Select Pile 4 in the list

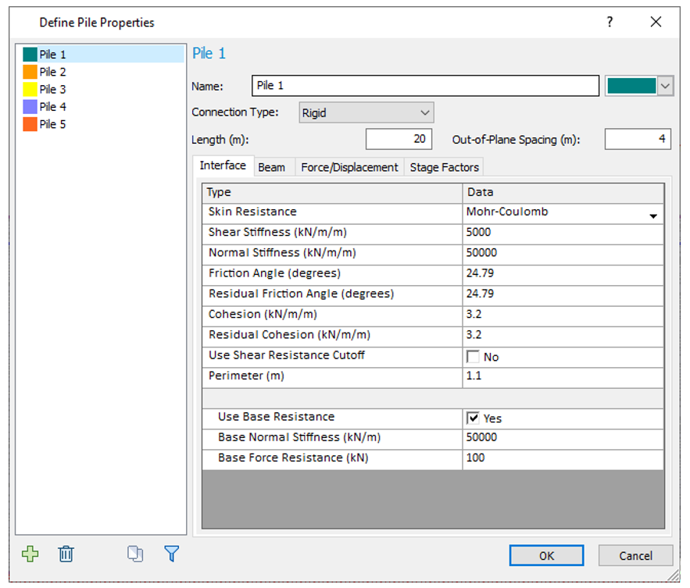[53, 107]
